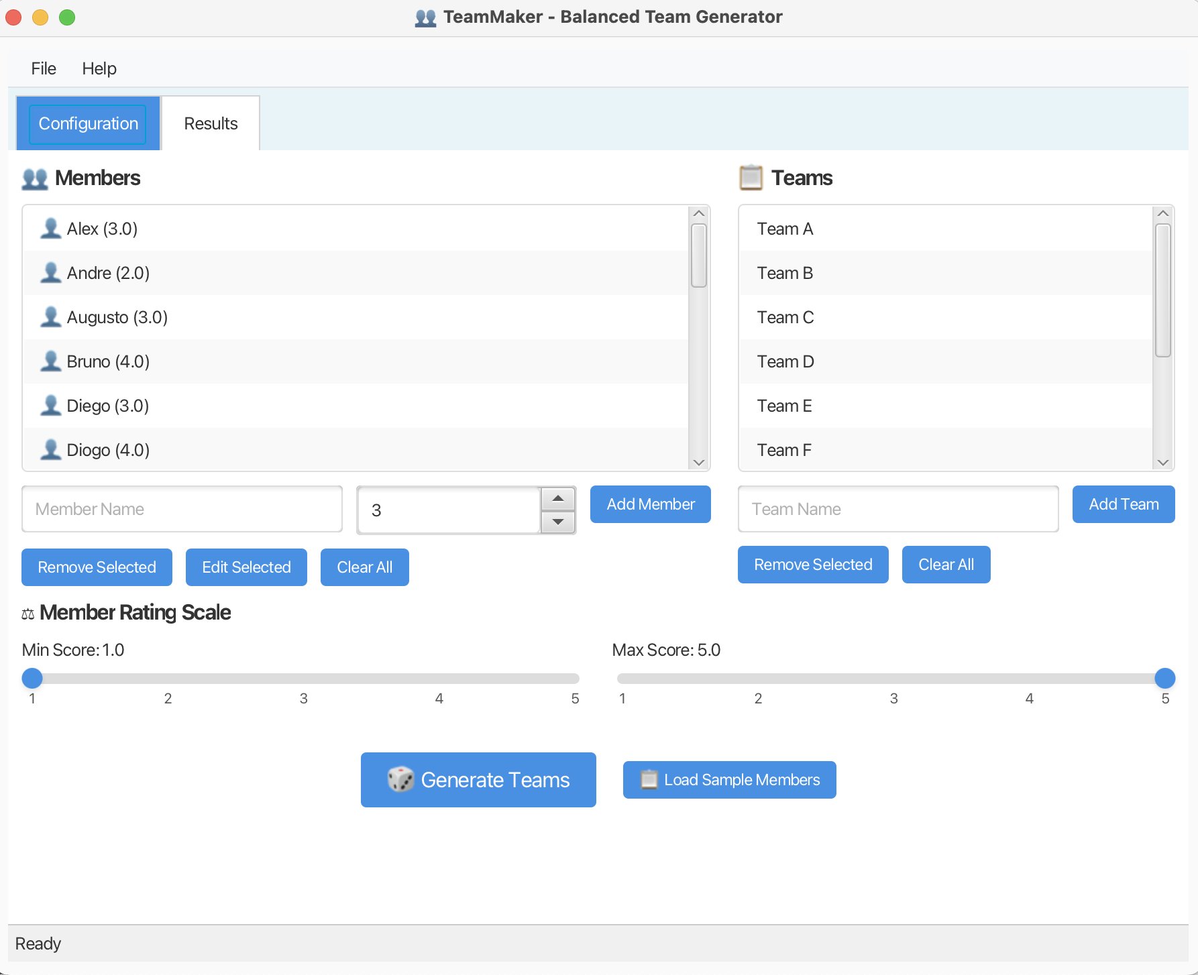This screenshot has width=1198, height=975.
Task: Click the Generate Teams button
Action: coord(478,780)
